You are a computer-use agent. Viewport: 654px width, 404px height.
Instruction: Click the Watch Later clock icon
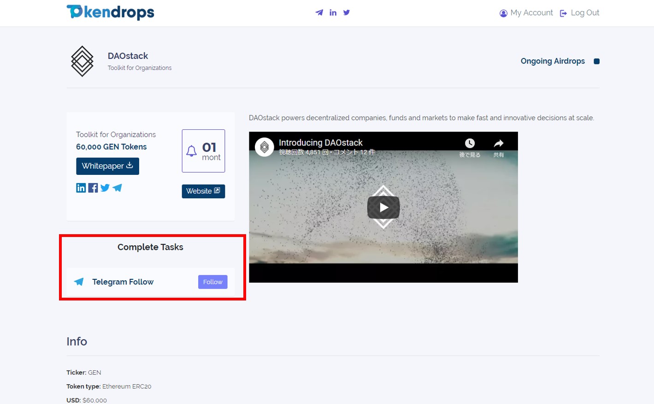[469, 144]
